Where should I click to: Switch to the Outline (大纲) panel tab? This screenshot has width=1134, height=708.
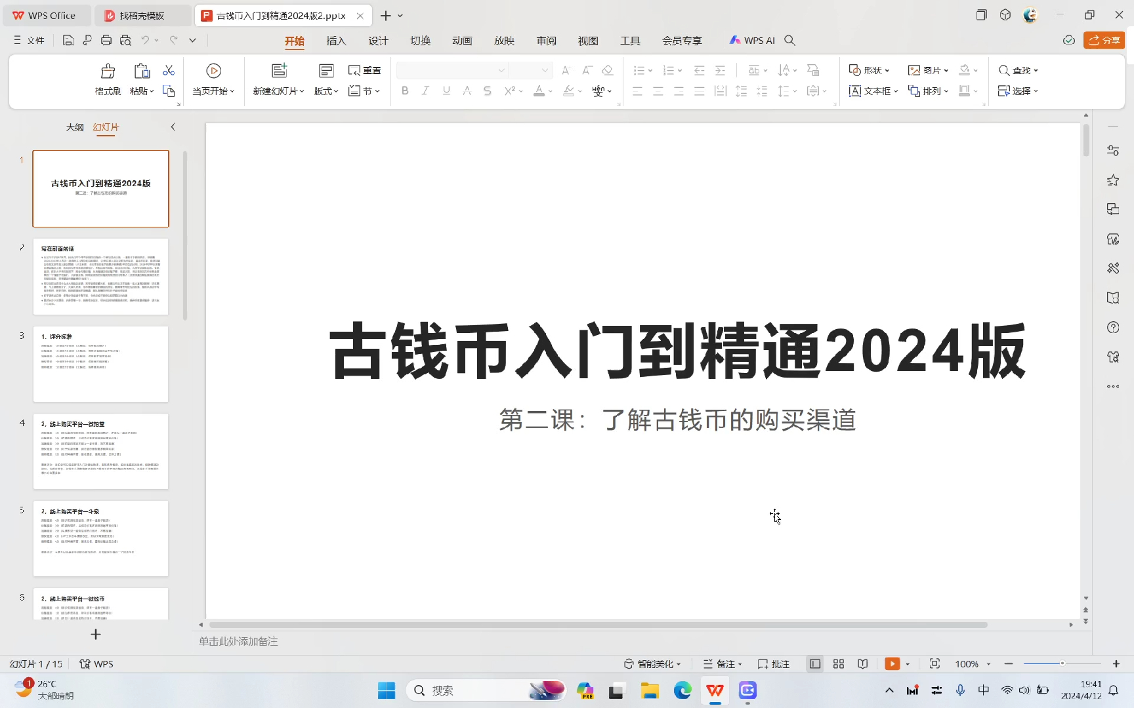75,127
